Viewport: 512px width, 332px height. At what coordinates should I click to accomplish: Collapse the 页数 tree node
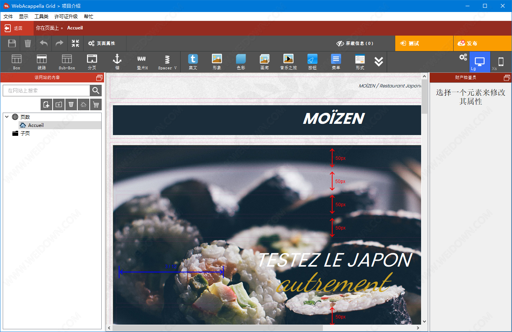coord(7,116)
